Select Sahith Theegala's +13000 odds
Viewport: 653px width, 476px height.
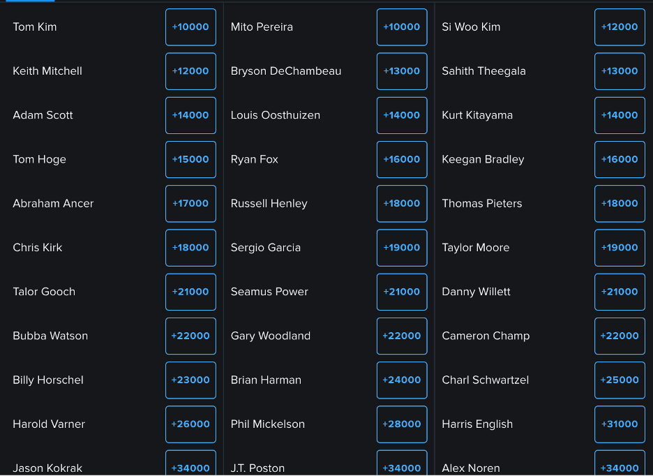[x=620, y=71]
